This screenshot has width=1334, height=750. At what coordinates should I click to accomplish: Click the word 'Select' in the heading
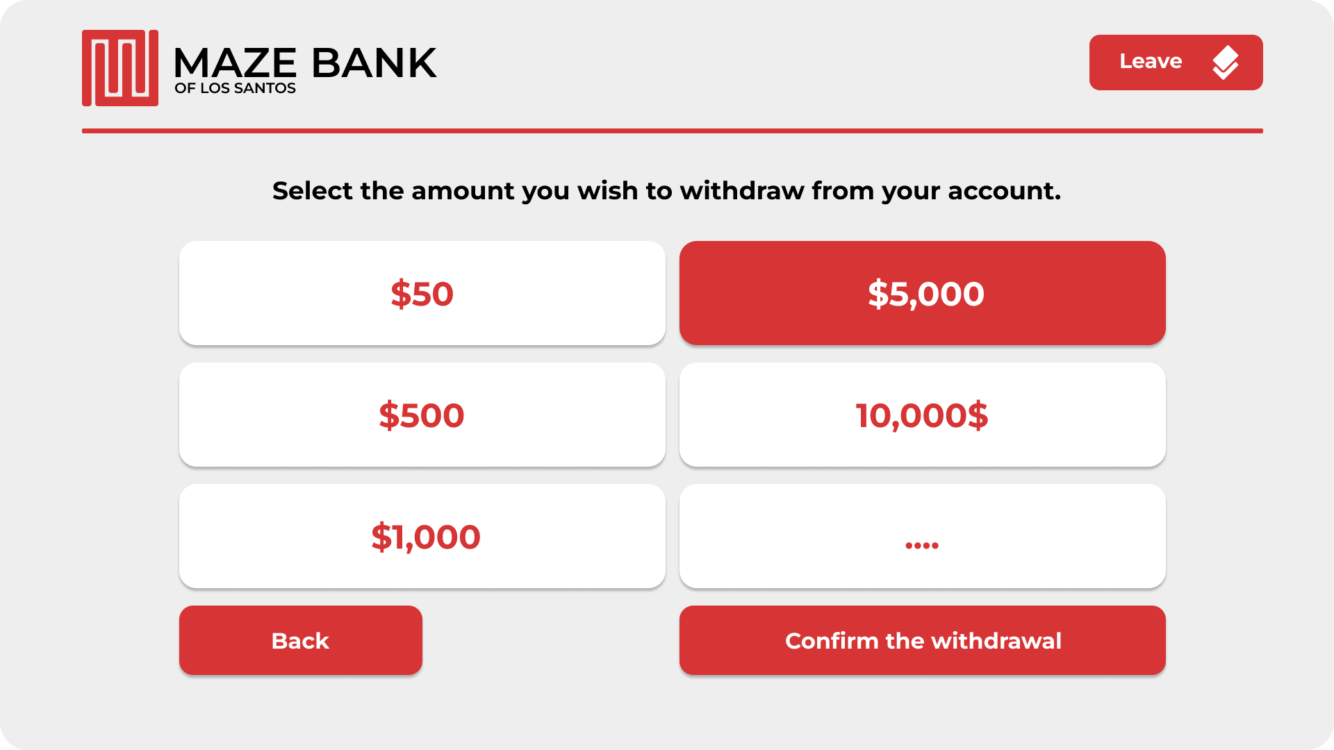coord(312,191)
